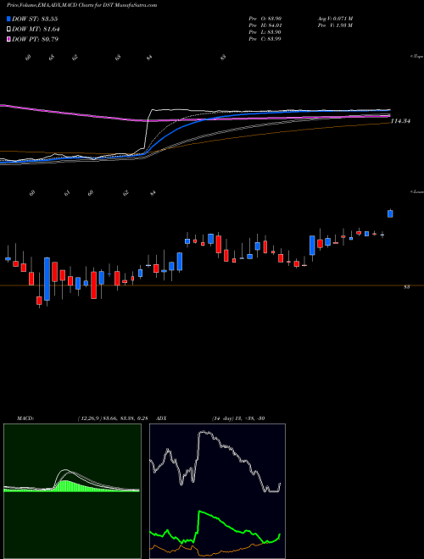Open the ADX indicator panel
This screenshot has width=424, height=559.
click(x=217, y=491)
